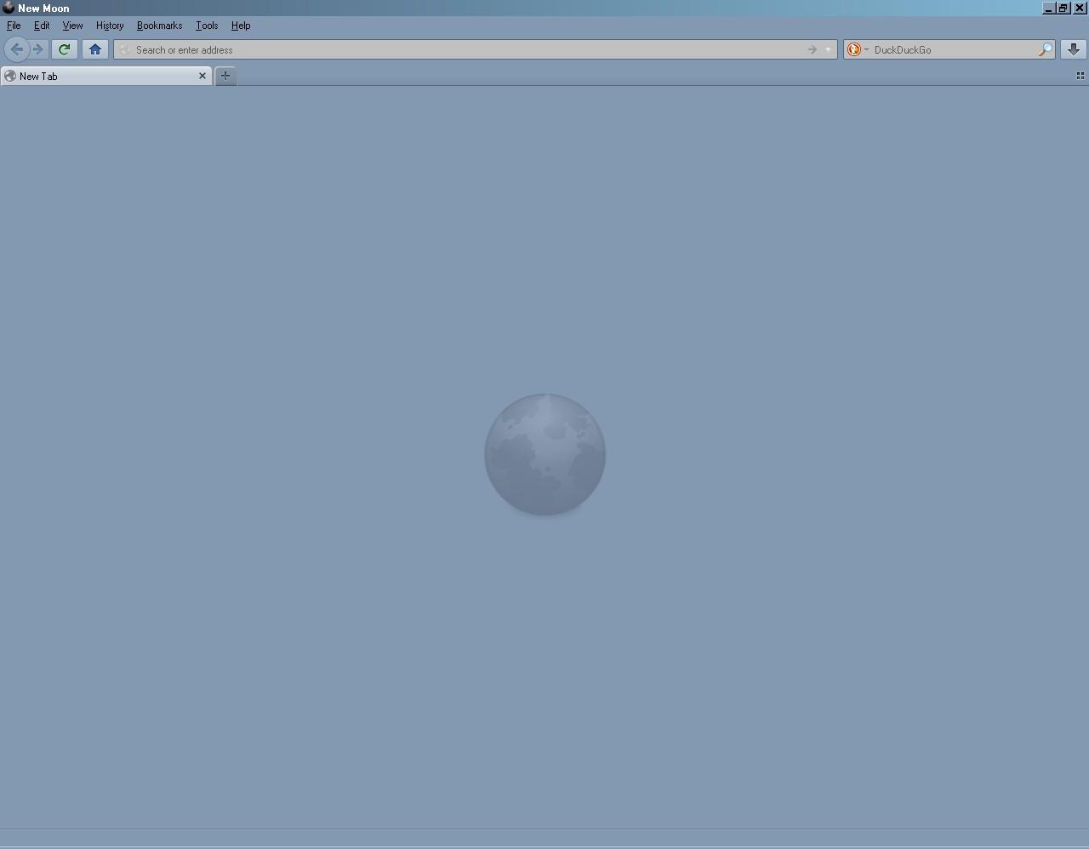Viewport: 1089px width, 849px height.
Task: Open the Tools menu
Action: 207,26
